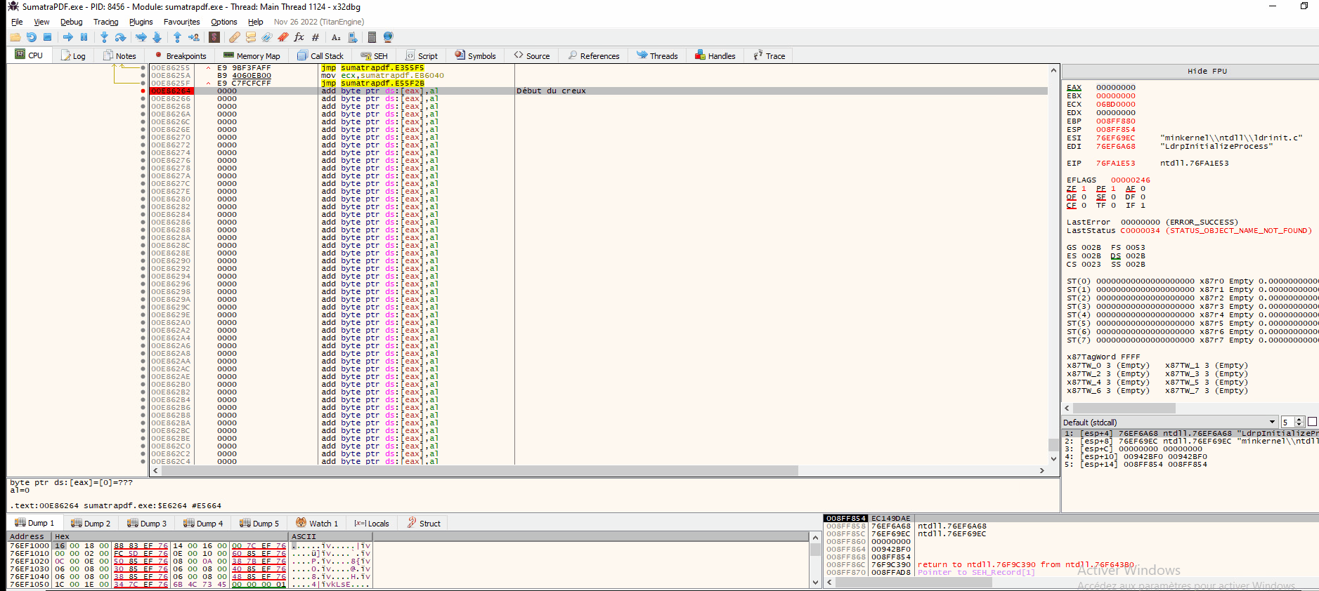This screenshot has height=591, width=1319.
Task: Open the String references Az icon
Action: pos(336,37)
